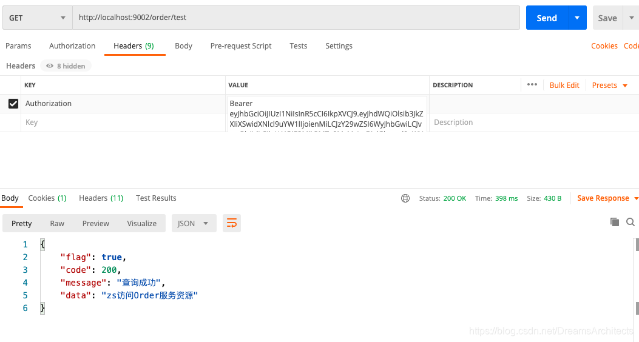The width and height of the screenshot is (639, 342).
Task: Open the Settings tab
Action: [x=339, y=46]
